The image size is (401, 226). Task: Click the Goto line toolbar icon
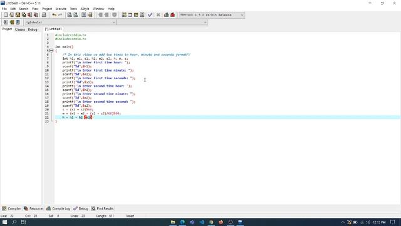point(90,15)
